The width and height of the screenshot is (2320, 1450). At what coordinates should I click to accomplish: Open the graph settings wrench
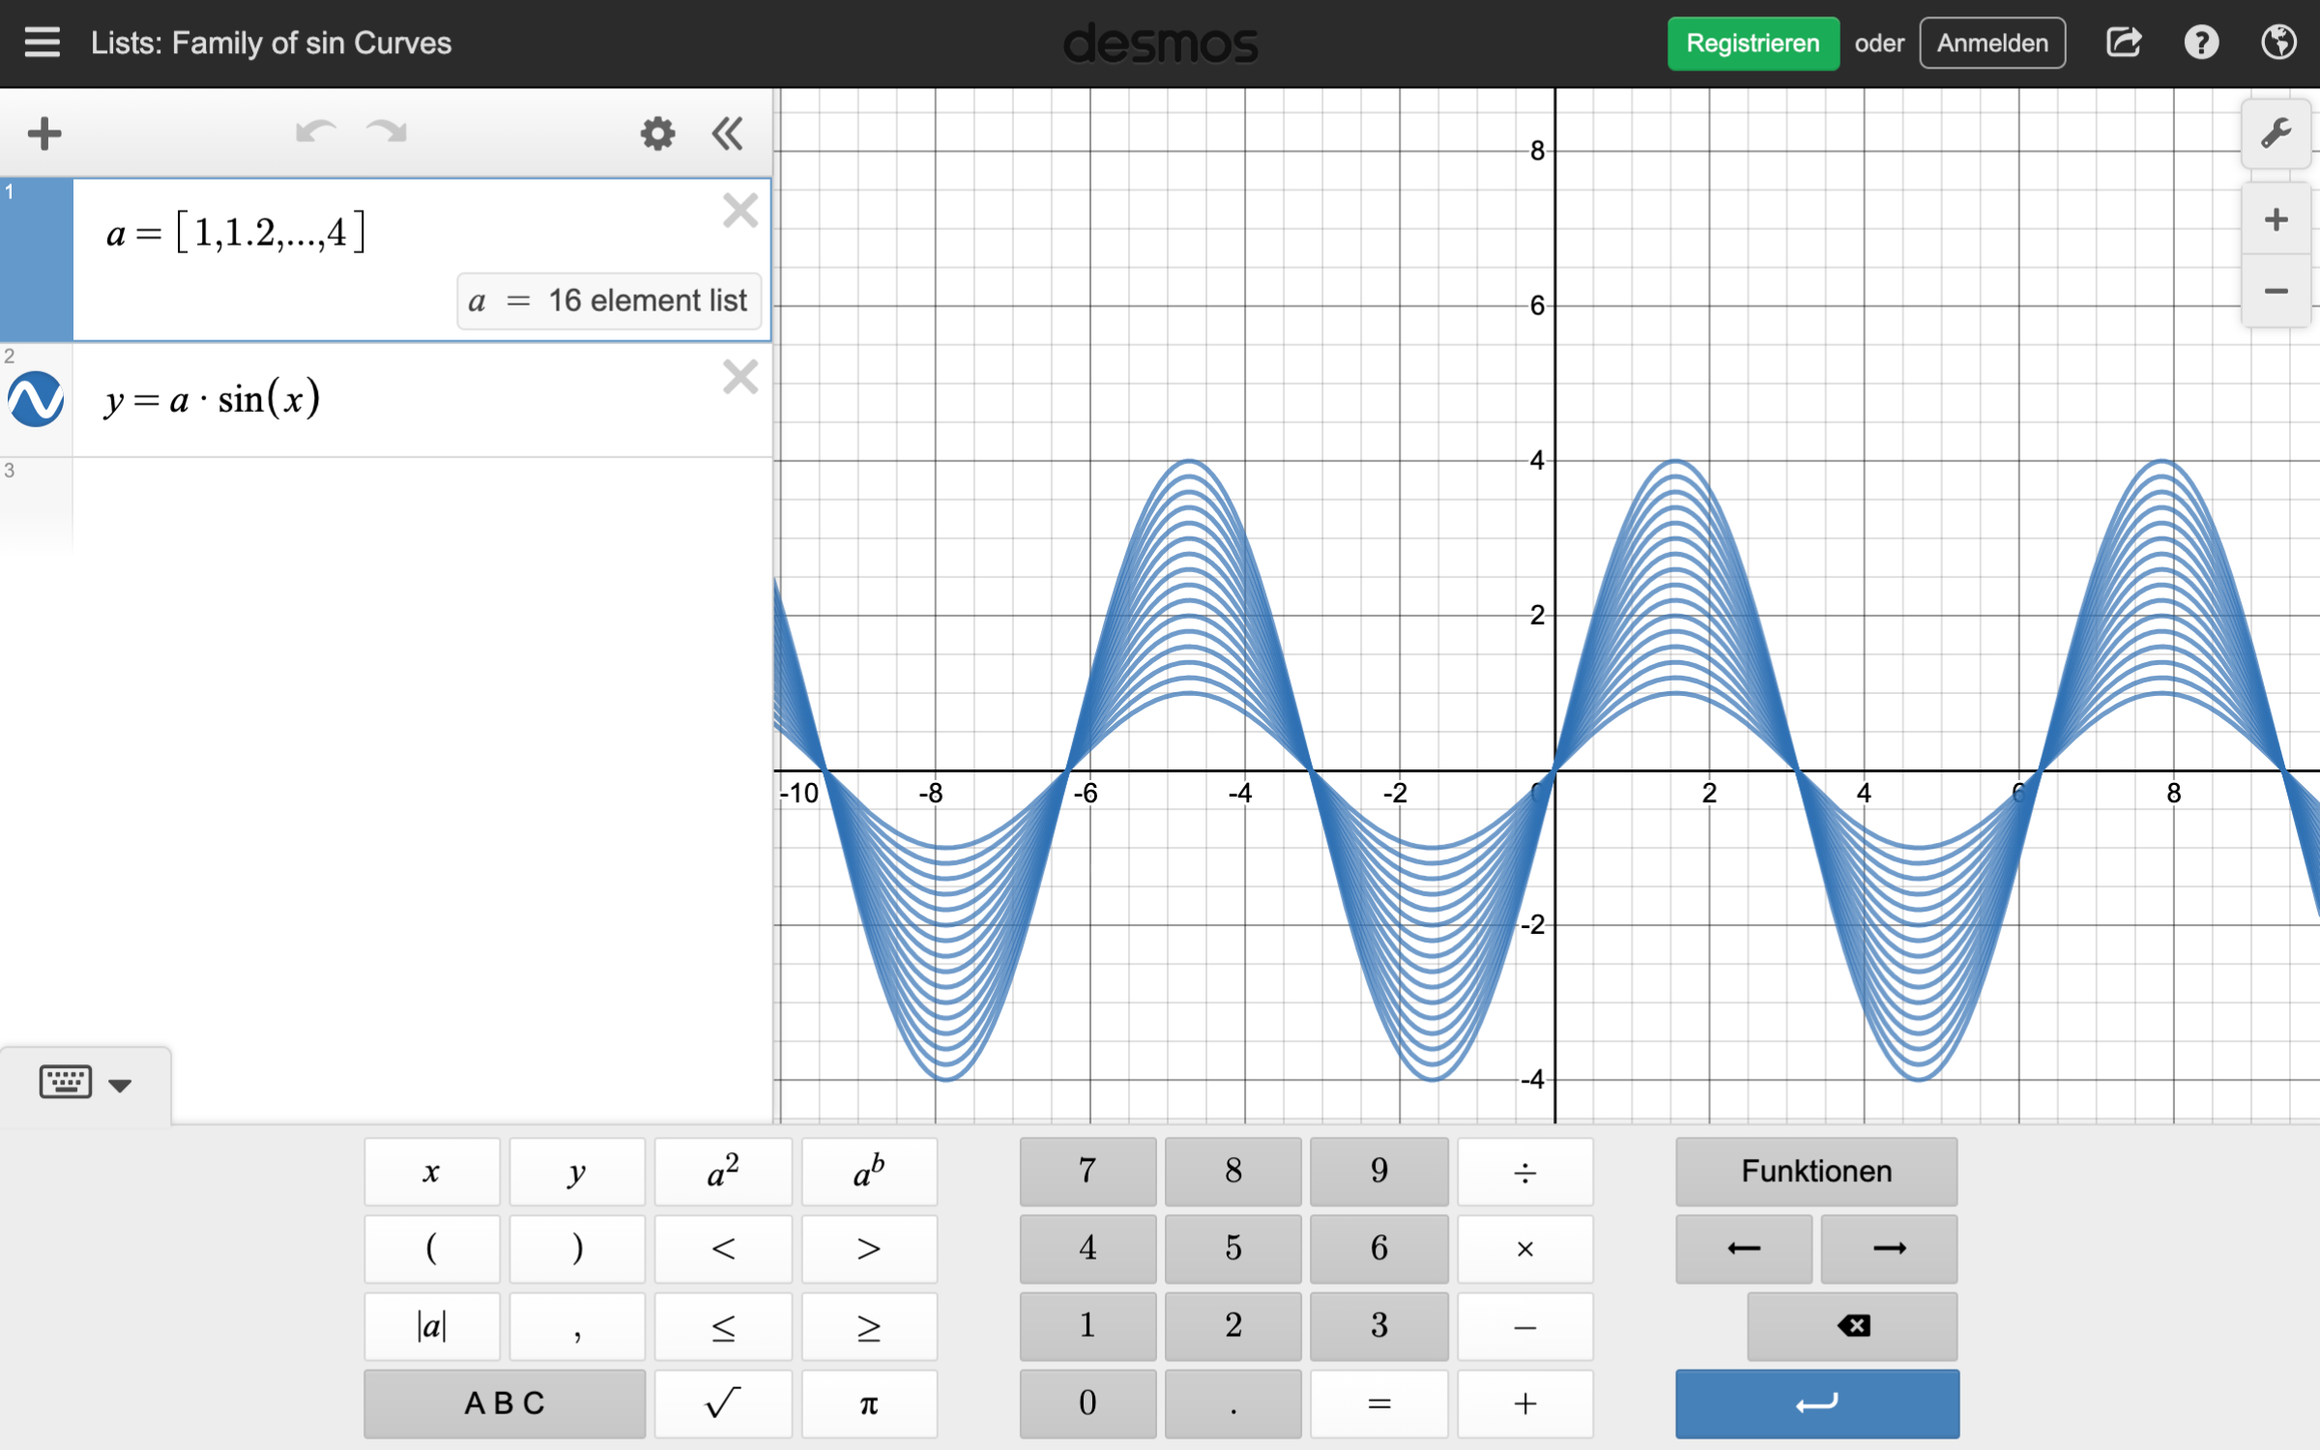pos(2275,133)
